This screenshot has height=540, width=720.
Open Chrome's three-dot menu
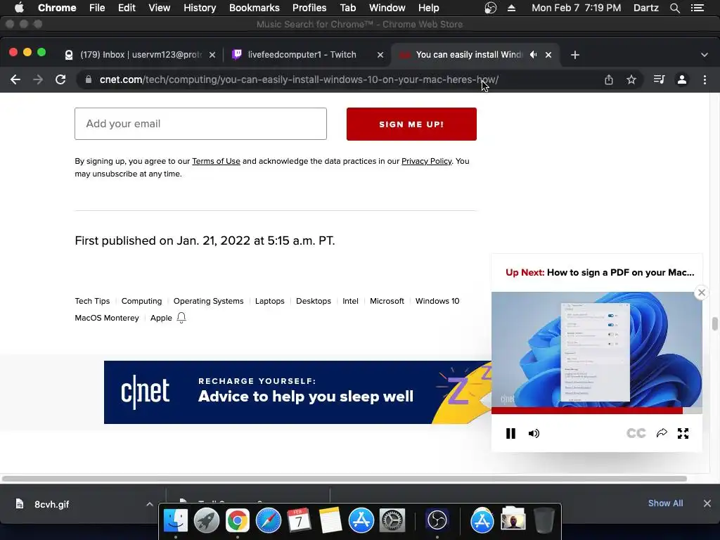[x=705, y=79]
